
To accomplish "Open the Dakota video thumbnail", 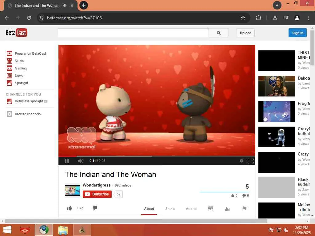I will [x=277, y=86].
